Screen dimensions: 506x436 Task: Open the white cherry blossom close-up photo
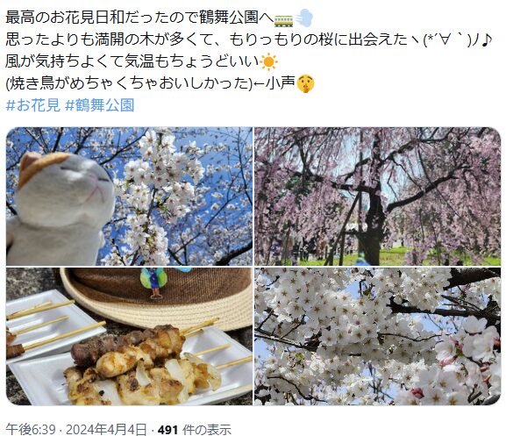pyautogui.click(x=378, y=336)
